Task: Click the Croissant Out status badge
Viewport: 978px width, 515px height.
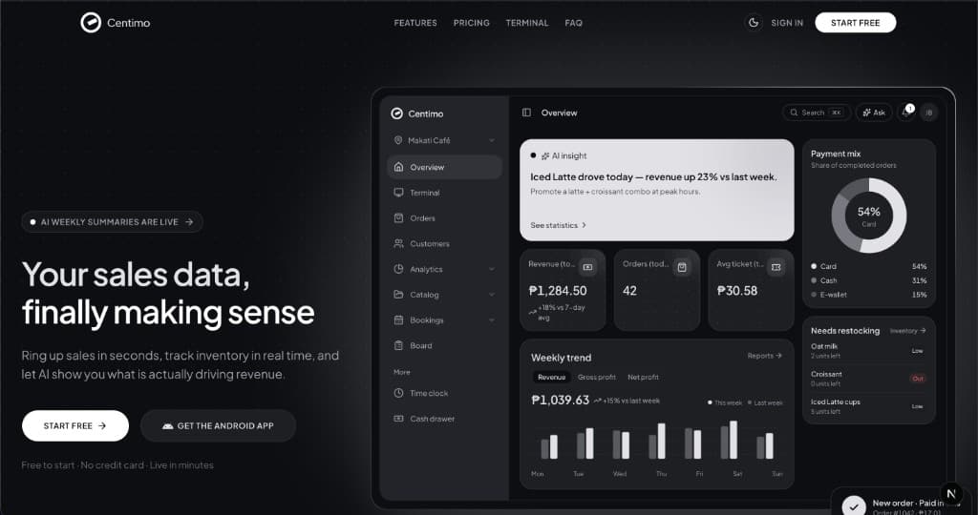Action: tap(918, 379)
